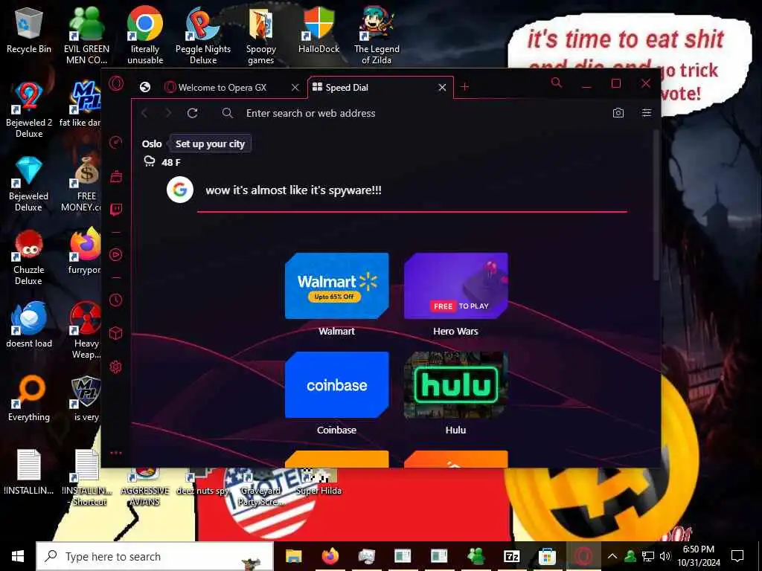The height and width of the screenshot is (571, 762).
Task: Open History clock icon in sidebar
Action: tap(115, 300)
